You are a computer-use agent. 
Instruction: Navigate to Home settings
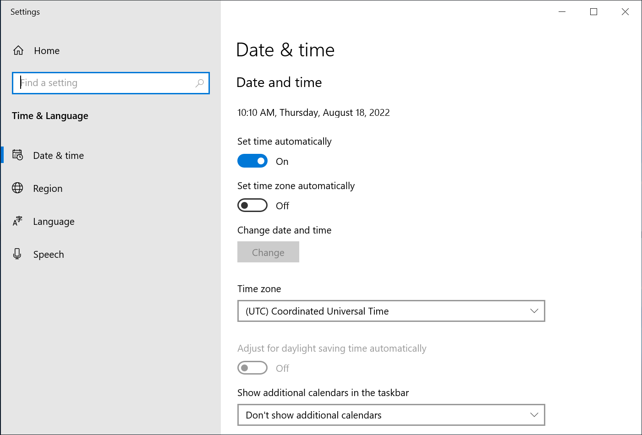point(46,50)
